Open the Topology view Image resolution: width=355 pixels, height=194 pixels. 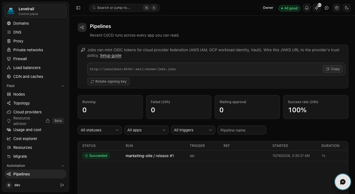35,103
